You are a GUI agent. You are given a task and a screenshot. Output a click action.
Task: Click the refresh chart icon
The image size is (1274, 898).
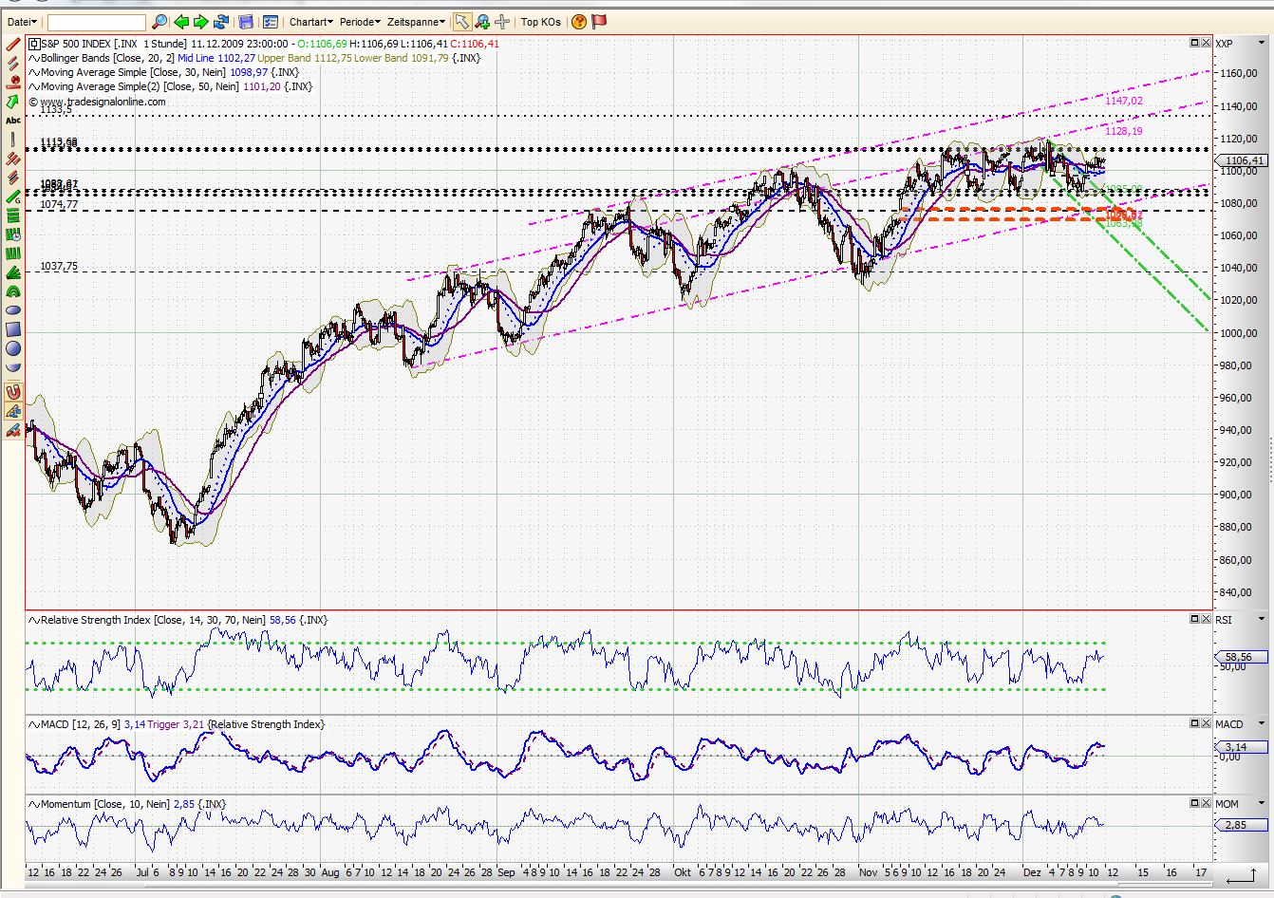pos(222,21)
